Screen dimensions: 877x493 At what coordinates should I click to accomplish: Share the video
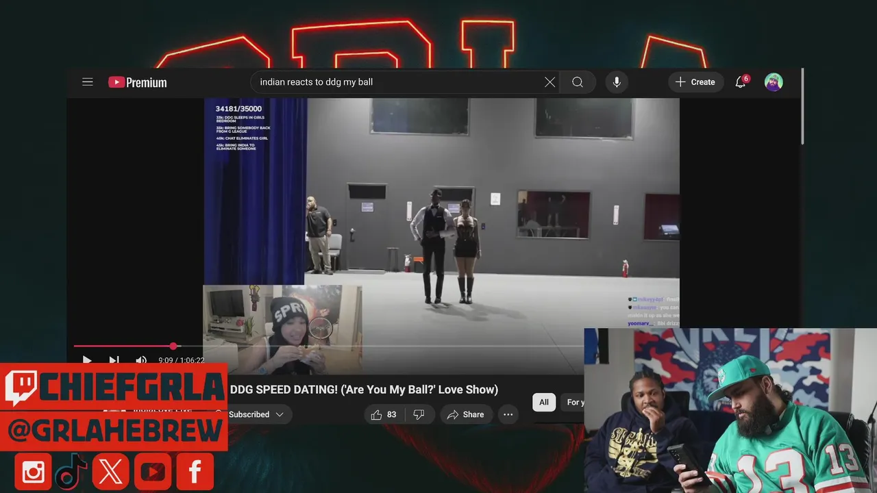[x=466, y=414]
